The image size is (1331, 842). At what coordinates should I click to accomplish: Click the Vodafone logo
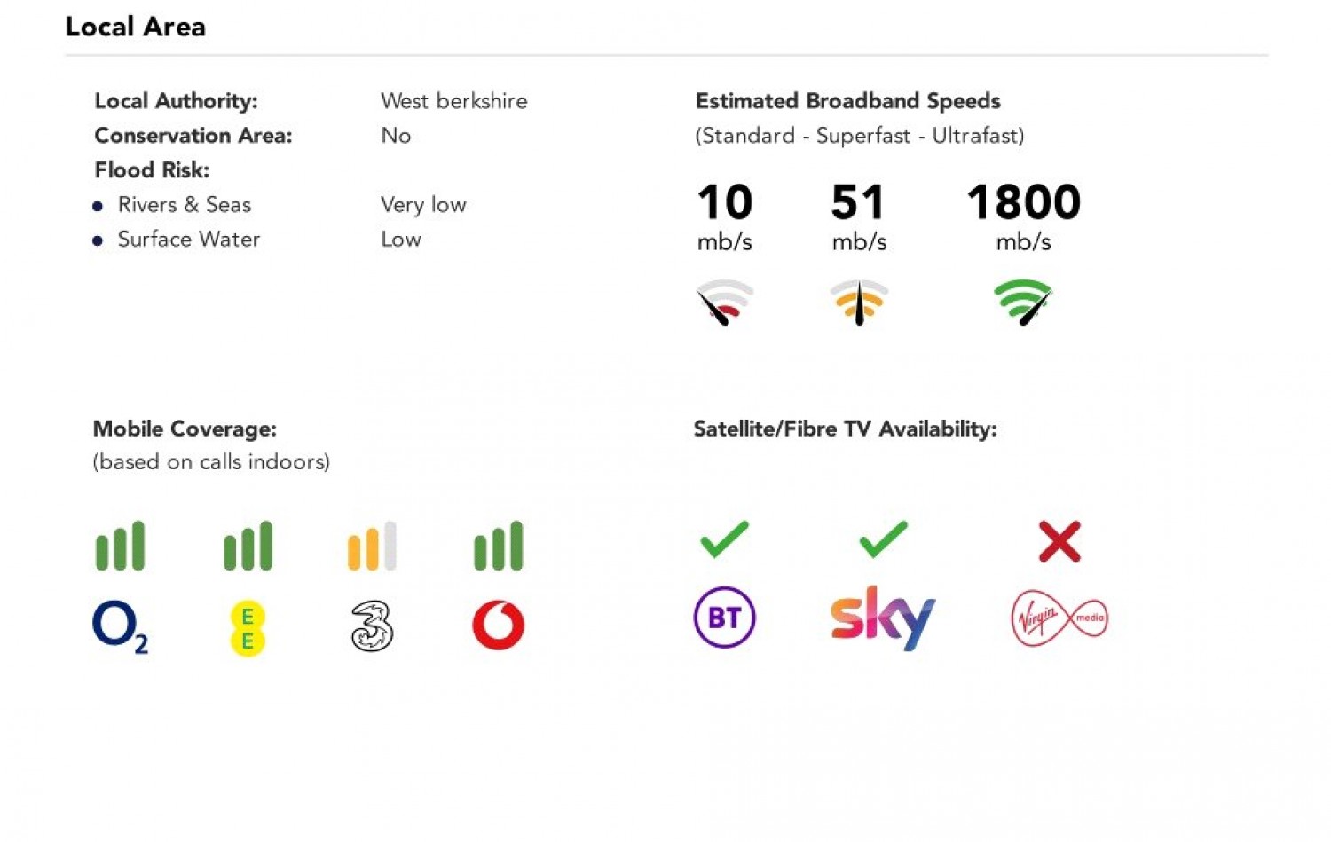tap(499, 626)
